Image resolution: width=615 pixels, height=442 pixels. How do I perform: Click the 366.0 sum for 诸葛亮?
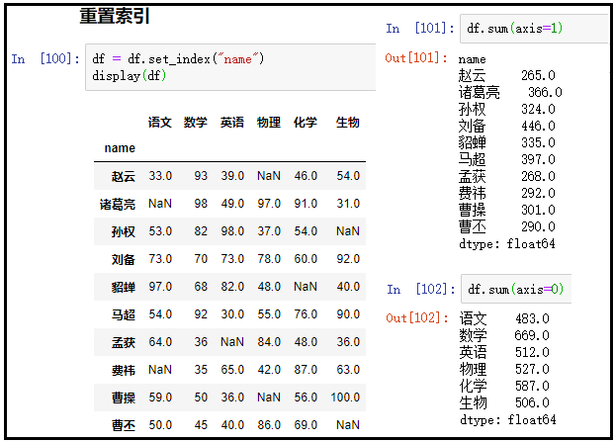click(x=545, y=92)
